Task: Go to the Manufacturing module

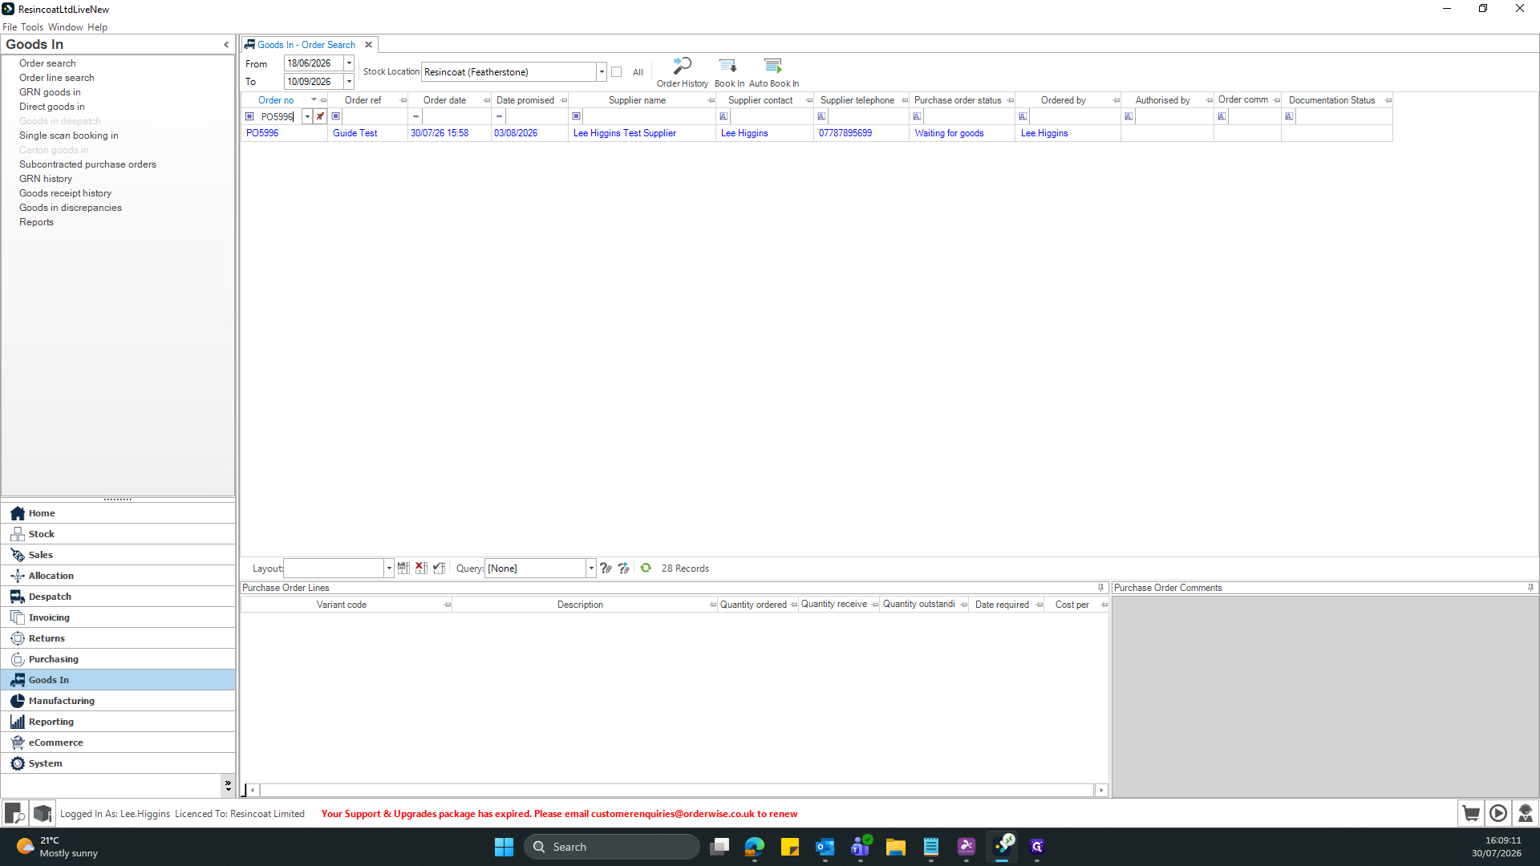Action: coord(118,701)
